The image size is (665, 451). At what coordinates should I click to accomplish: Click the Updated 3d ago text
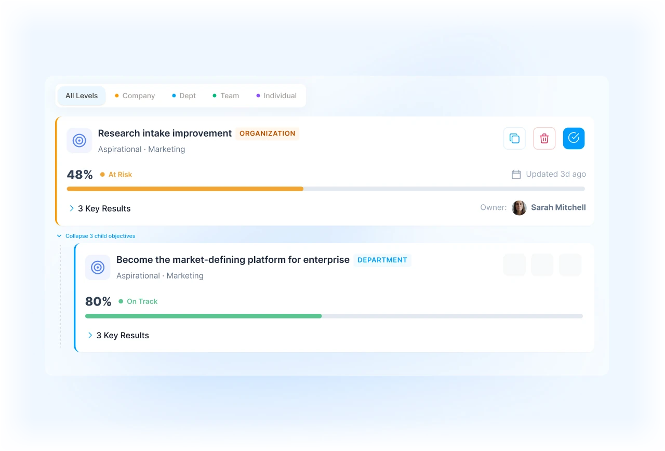click(x=556, y=174)
